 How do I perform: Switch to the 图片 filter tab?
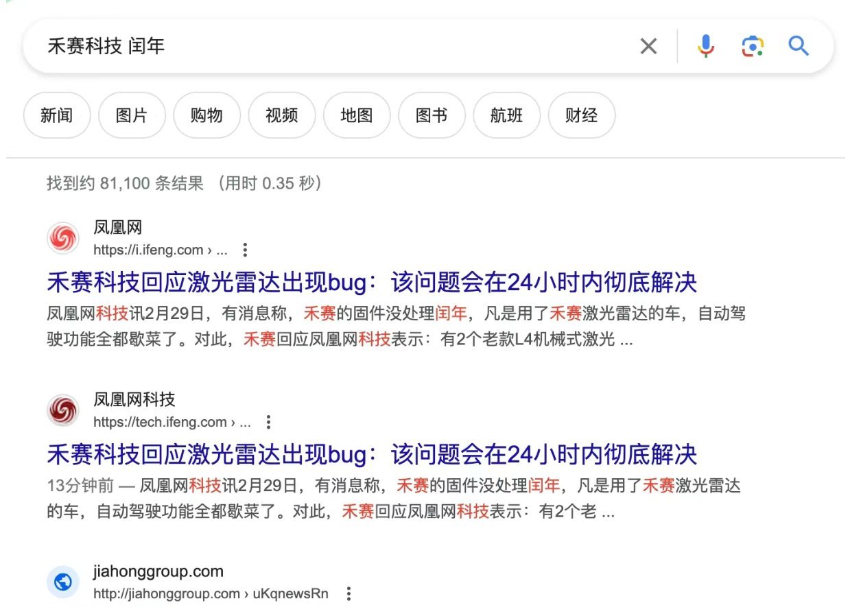click(132, 115)
